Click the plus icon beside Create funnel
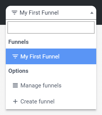Viewport: 102px width, 115px height. point(15,101)
